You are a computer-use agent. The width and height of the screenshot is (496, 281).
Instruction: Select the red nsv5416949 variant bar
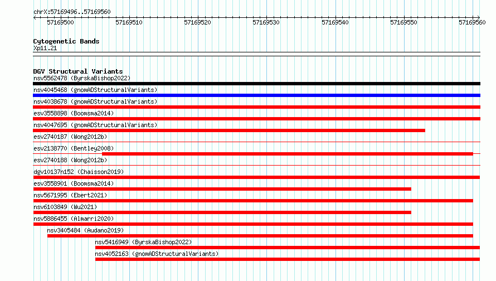(x=288, y=248)
